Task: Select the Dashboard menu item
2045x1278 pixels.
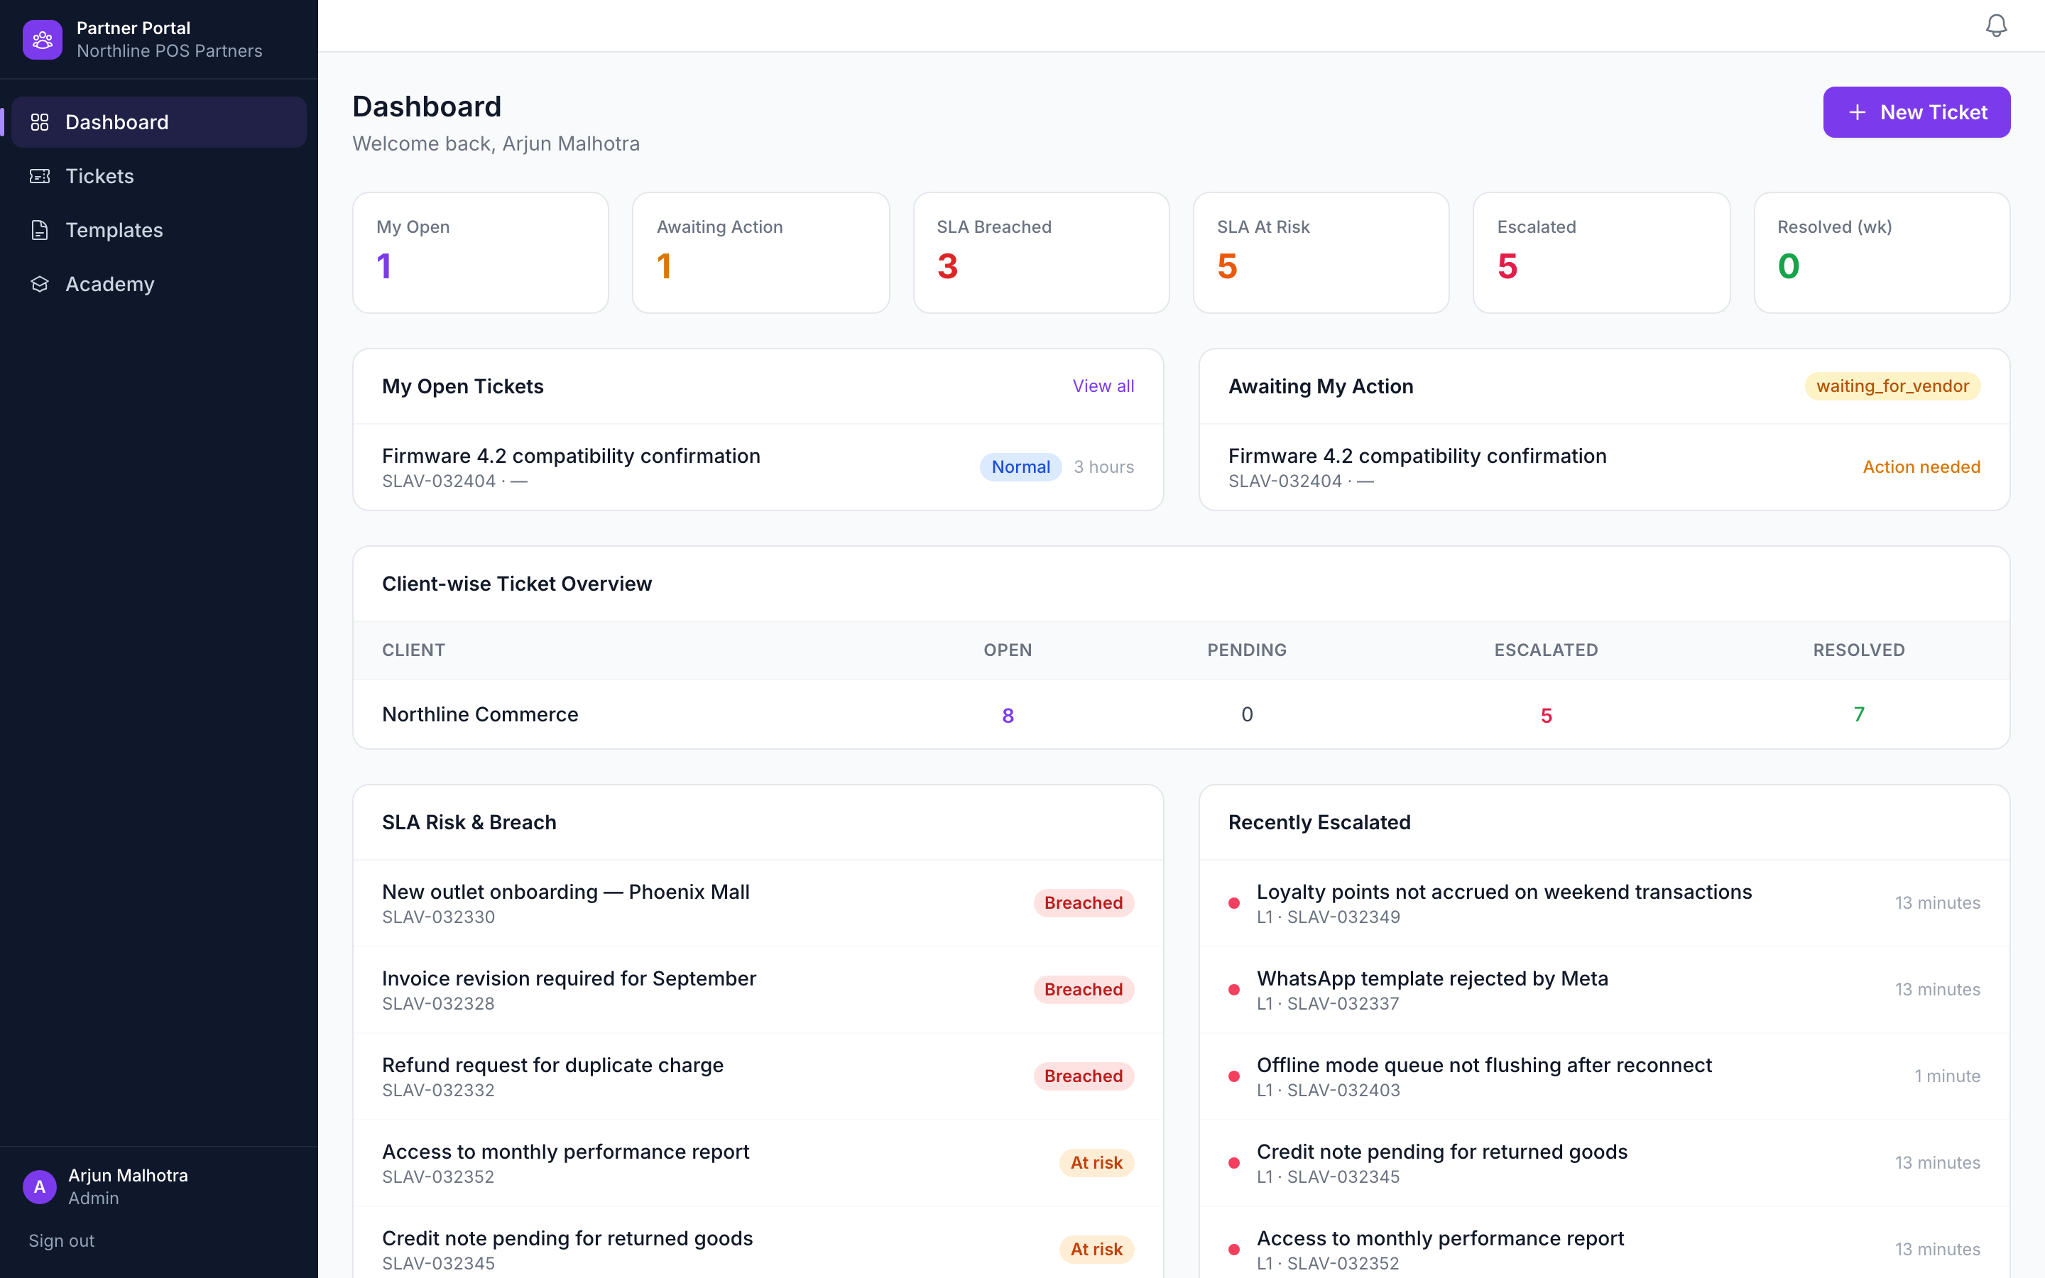Action: [x=159, y=121]
